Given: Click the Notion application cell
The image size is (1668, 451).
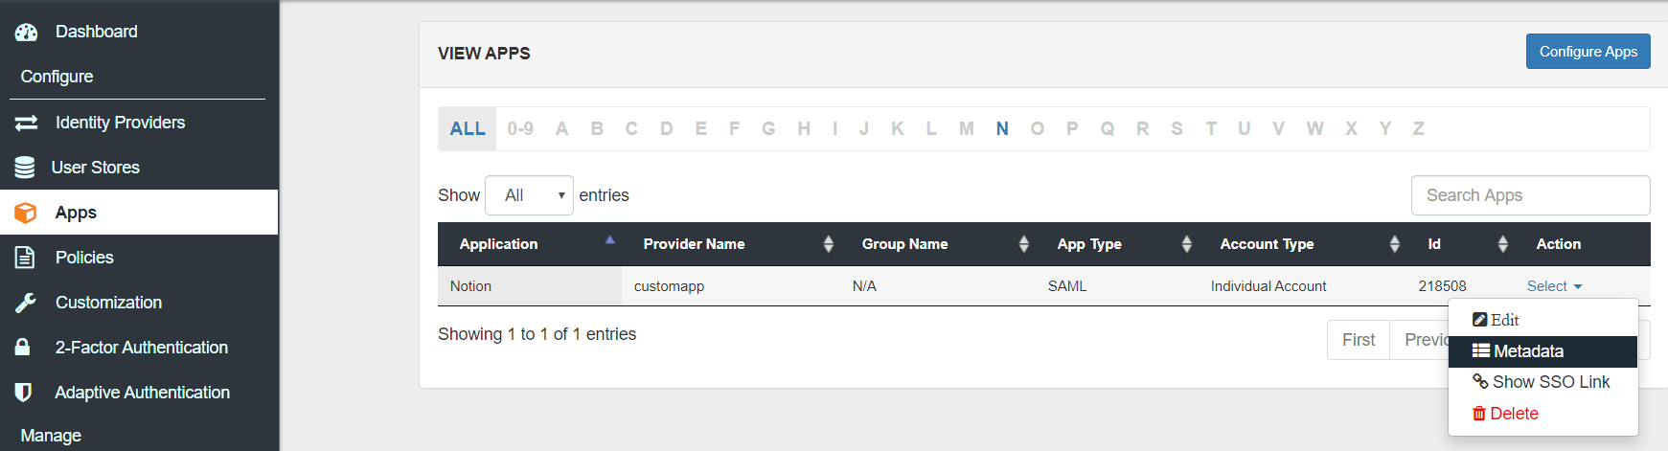Looking at the screenshot, I should (530, 286).
